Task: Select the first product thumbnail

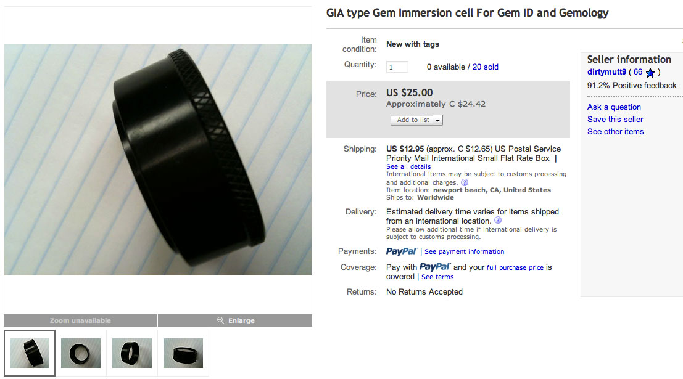Action: 30,353
